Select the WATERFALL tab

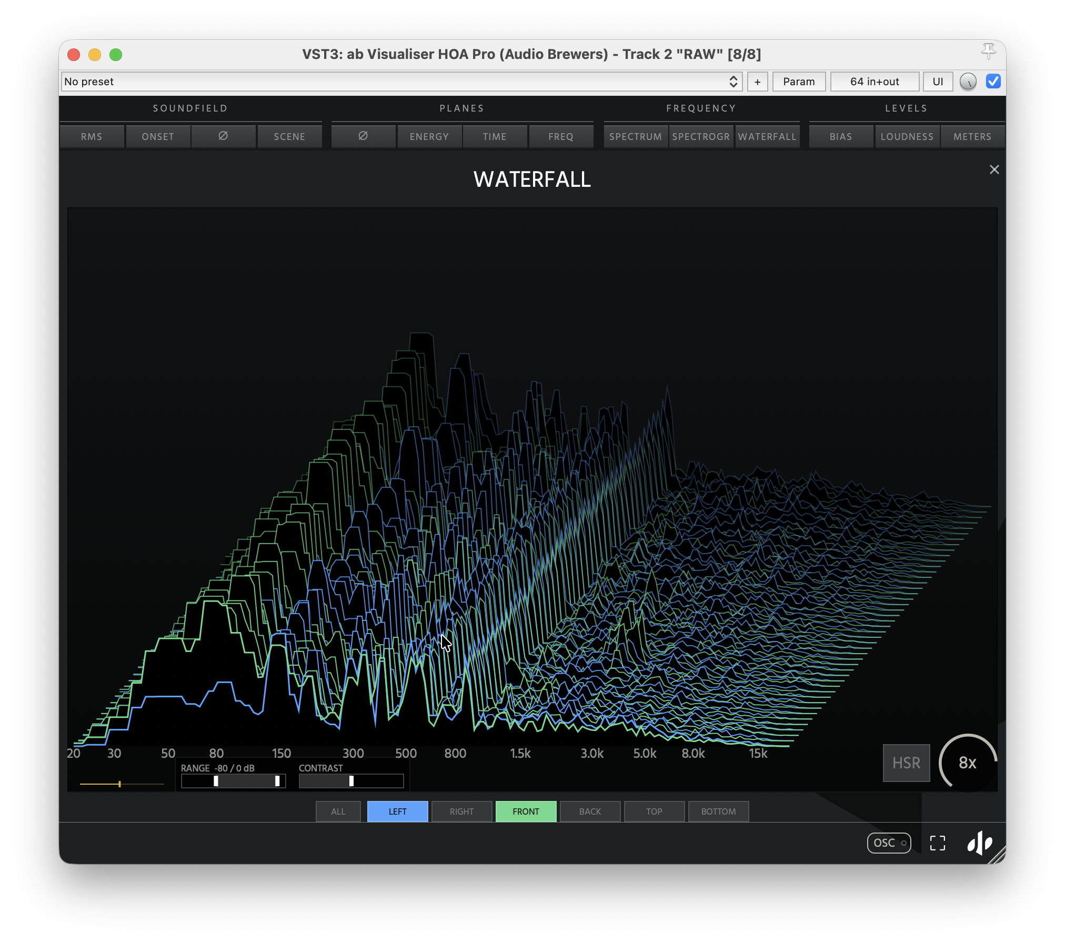pyautogui.click(x=767, y=136)
